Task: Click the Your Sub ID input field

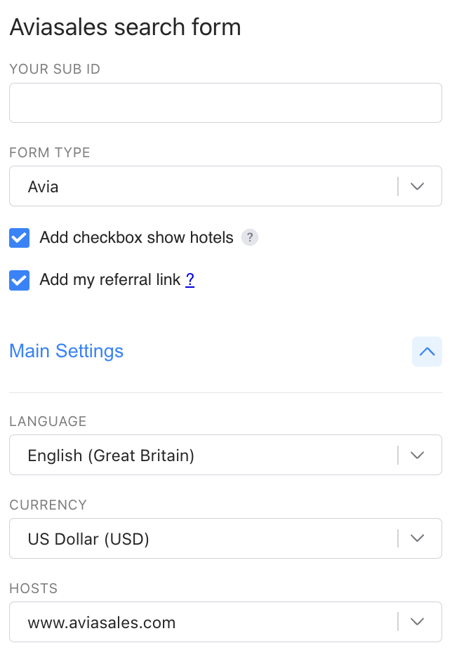Action: 225,103
